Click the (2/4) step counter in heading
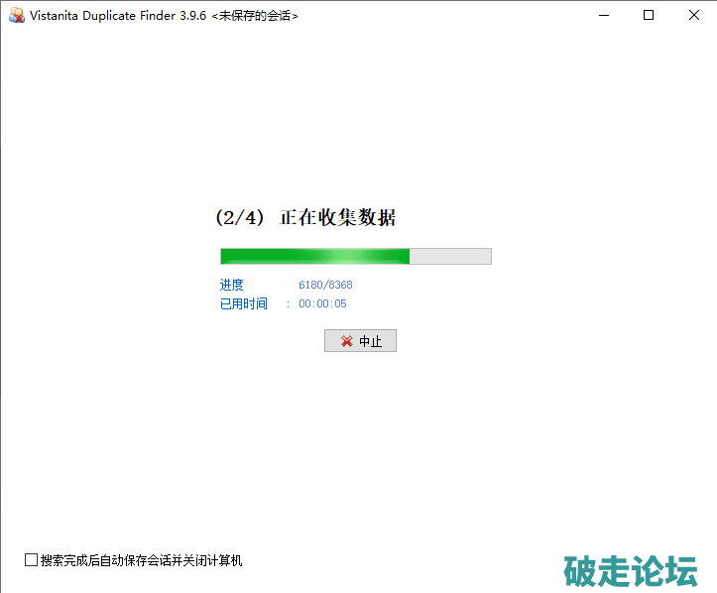The height and width of the screenshot is (593, 717). click(x=239, y=218)
